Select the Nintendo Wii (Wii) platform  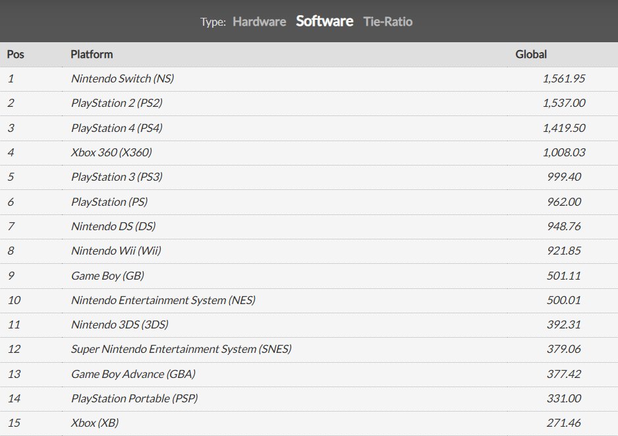pos(116,251)
